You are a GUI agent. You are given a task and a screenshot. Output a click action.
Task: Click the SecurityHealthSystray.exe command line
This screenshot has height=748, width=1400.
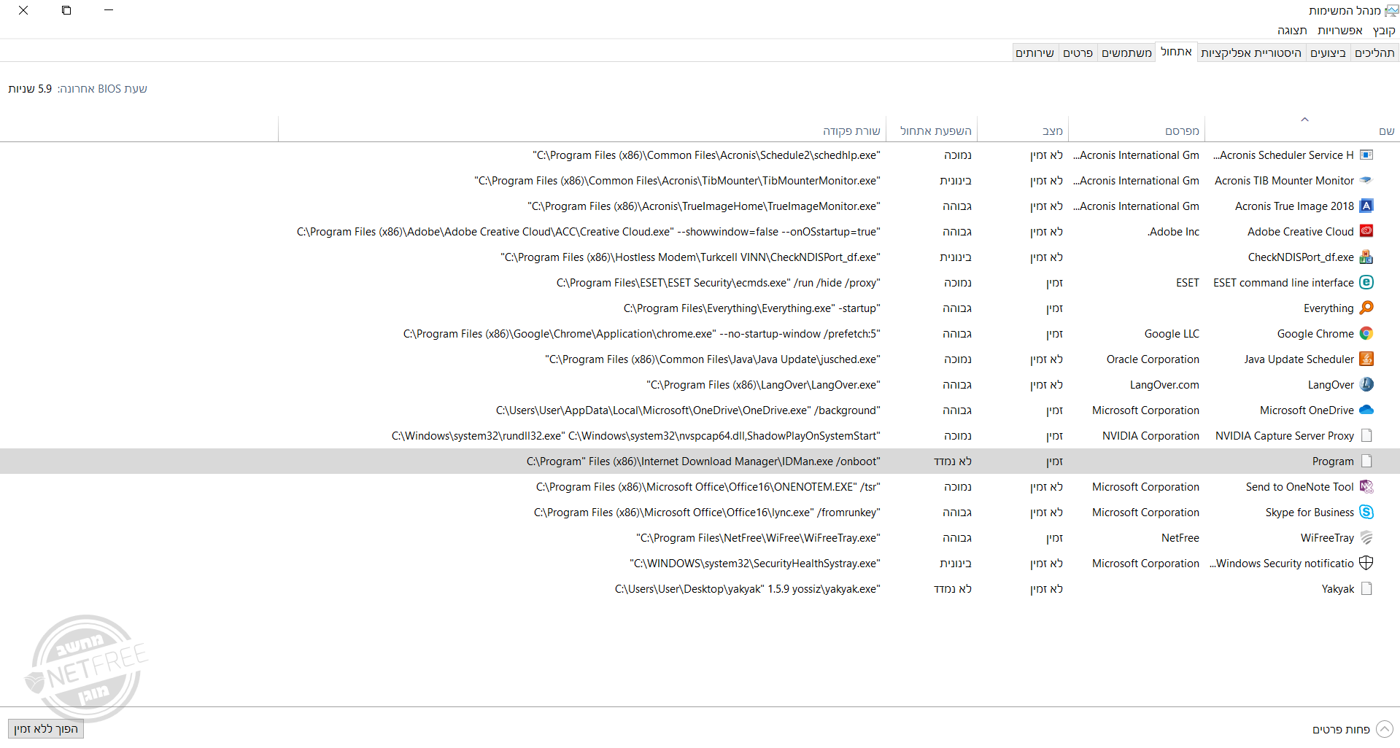click(755, 564)
